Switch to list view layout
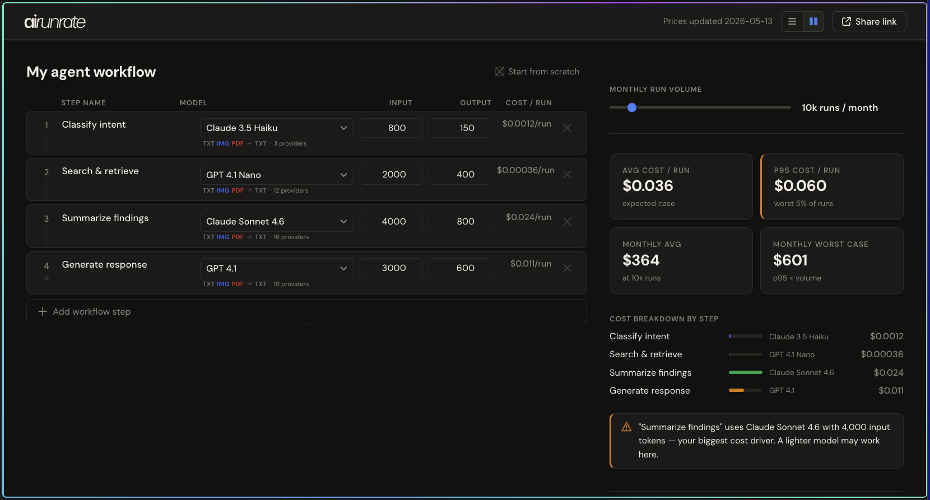Viewport: 930px width, 500px height. [792, 21]
